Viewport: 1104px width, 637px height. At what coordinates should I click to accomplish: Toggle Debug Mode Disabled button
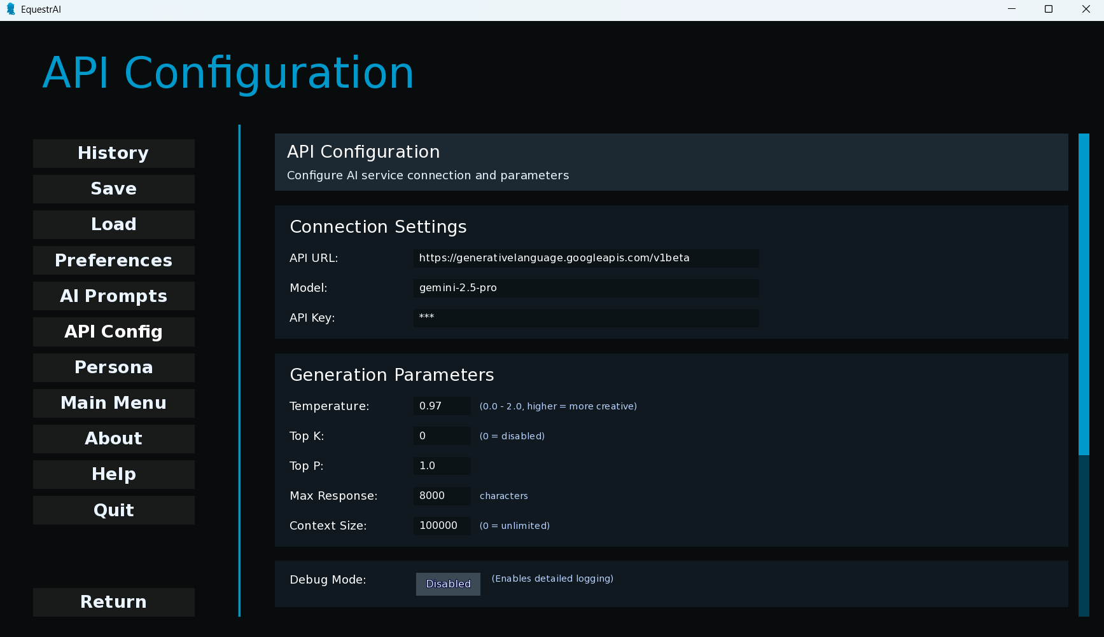(448, 584)
